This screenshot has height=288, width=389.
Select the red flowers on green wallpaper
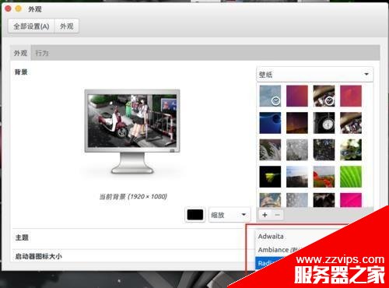click(x=324, y=177)
